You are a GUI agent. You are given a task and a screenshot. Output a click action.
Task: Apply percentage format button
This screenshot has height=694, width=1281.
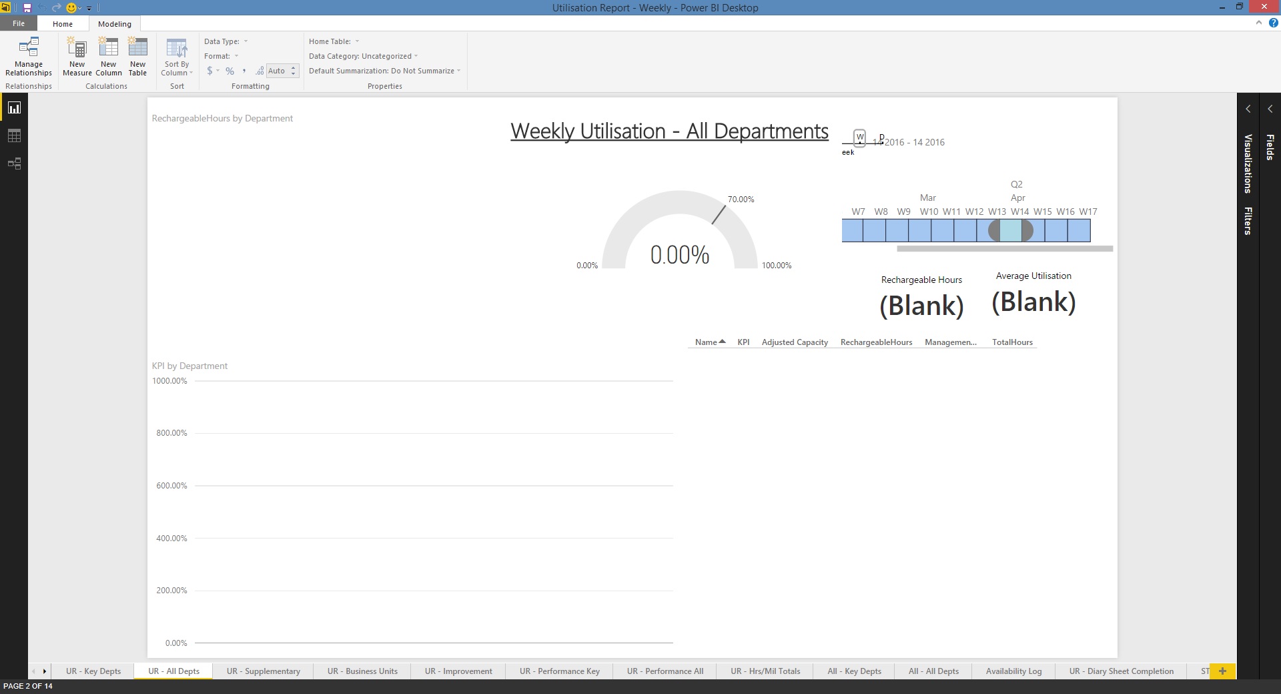pos(230,71)
